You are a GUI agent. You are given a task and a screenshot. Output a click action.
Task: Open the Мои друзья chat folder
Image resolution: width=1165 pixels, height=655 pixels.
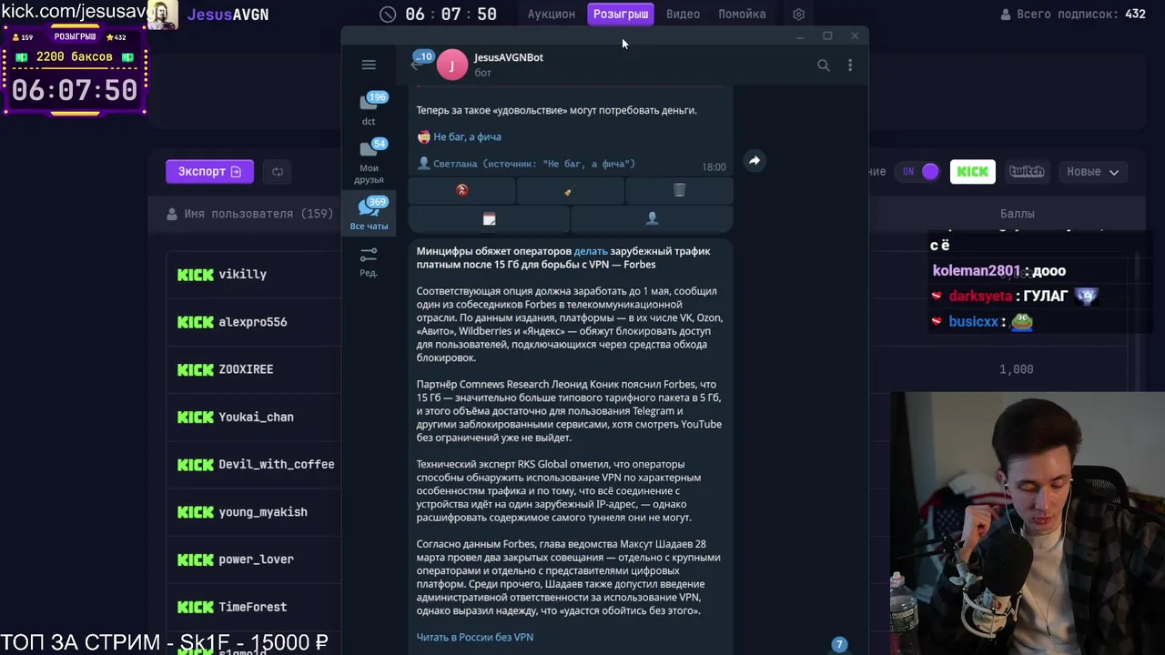pyautogui.click(x=369, y=162)
